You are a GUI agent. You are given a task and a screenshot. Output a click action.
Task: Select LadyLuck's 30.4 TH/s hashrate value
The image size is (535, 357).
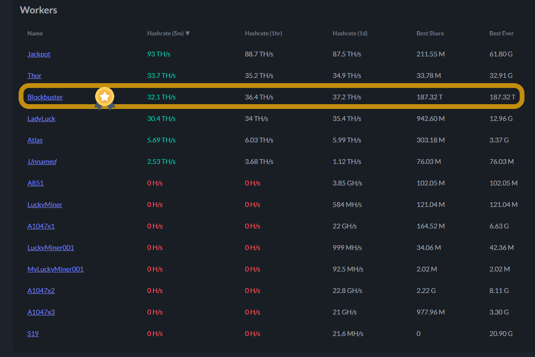pyautogui.click(x=162, y=119)
